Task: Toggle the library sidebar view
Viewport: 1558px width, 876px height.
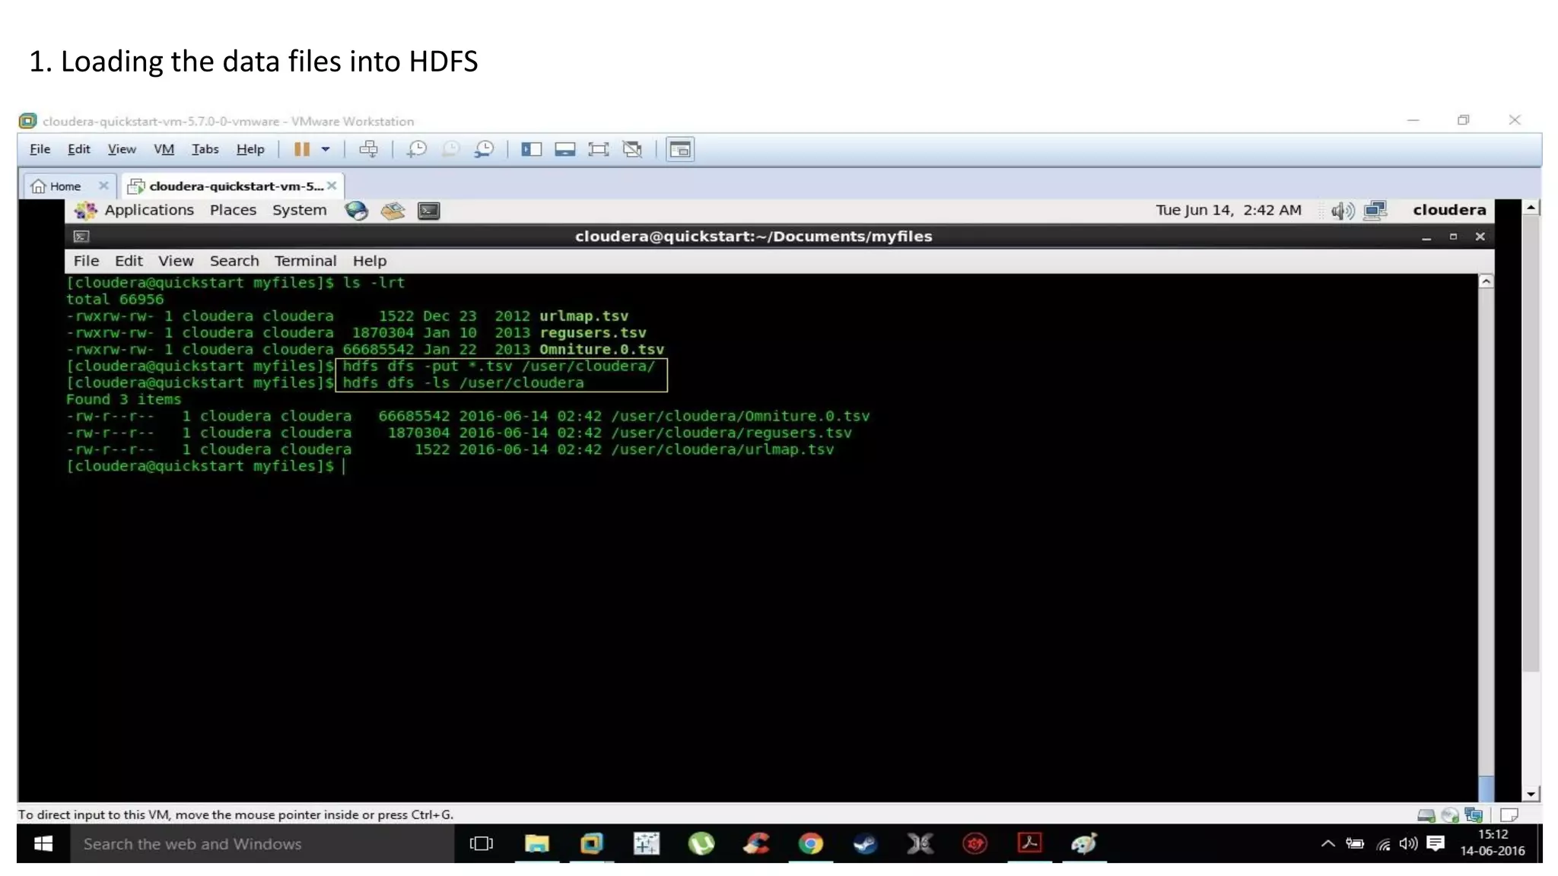Action: coord(531,149)
